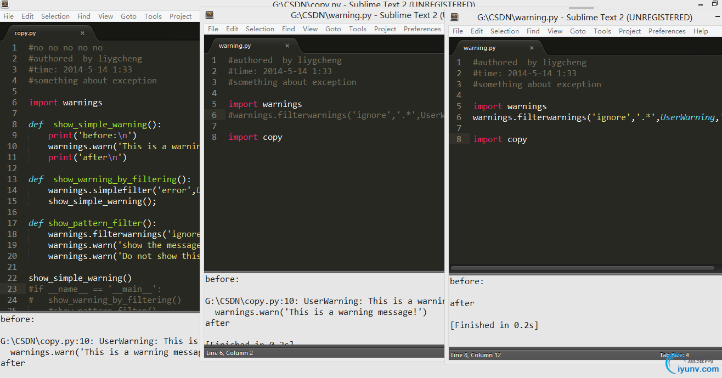
Task: Open Project menu in the middle warning.py window
Action: point(385,29)
